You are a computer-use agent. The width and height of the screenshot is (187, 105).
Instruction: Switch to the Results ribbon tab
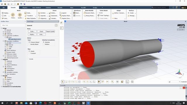pos(60,8)
